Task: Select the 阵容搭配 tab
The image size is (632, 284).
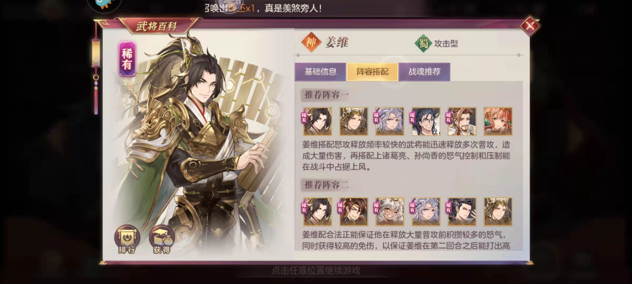Action: 372,72
